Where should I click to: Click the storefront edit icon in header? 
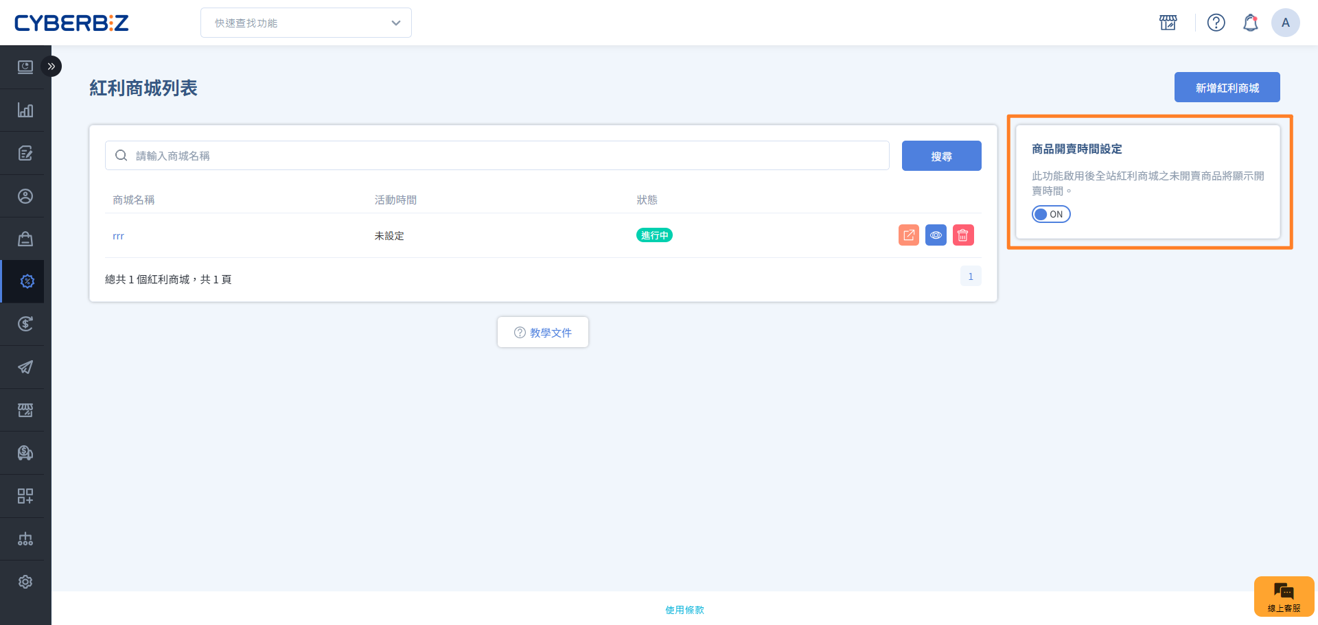[x=1168, y=23]
